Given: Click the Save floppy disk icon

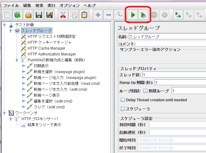Looking at the screenshot, I should 39,15.
